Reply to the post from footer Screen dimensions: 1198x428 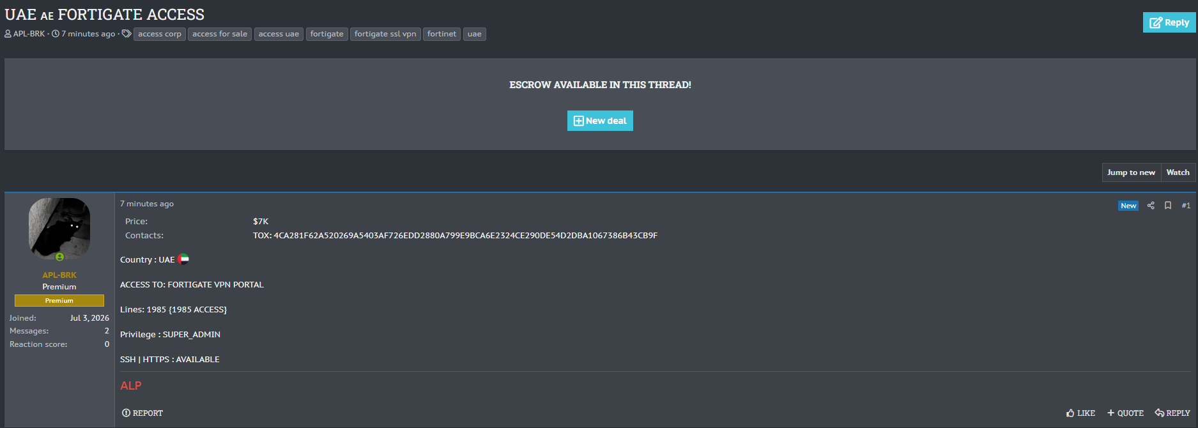tap(1172, 413)
